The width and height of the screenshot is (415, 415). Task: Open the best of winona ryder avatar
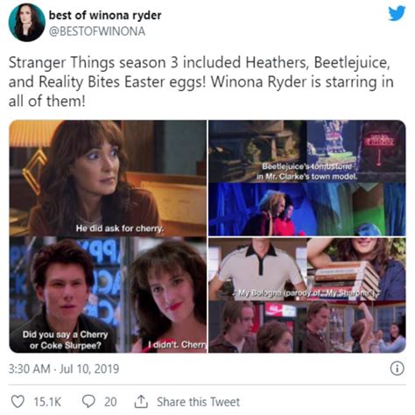(x=27, y=23)
